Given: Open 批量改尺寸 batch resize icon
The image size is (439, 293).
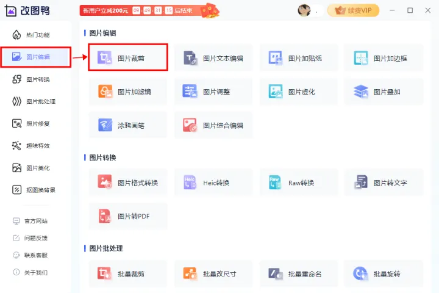Looking at the screenshot, I should [x=190, y=273].
